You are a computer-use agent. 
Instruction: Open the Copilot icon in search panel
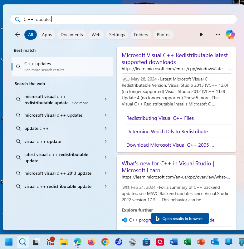point(230,34)
